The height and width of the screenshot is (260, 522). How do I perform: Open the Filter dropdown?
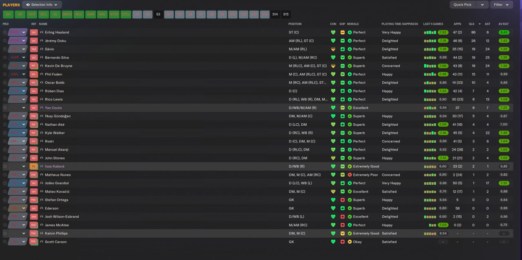[x=501, y=5]
